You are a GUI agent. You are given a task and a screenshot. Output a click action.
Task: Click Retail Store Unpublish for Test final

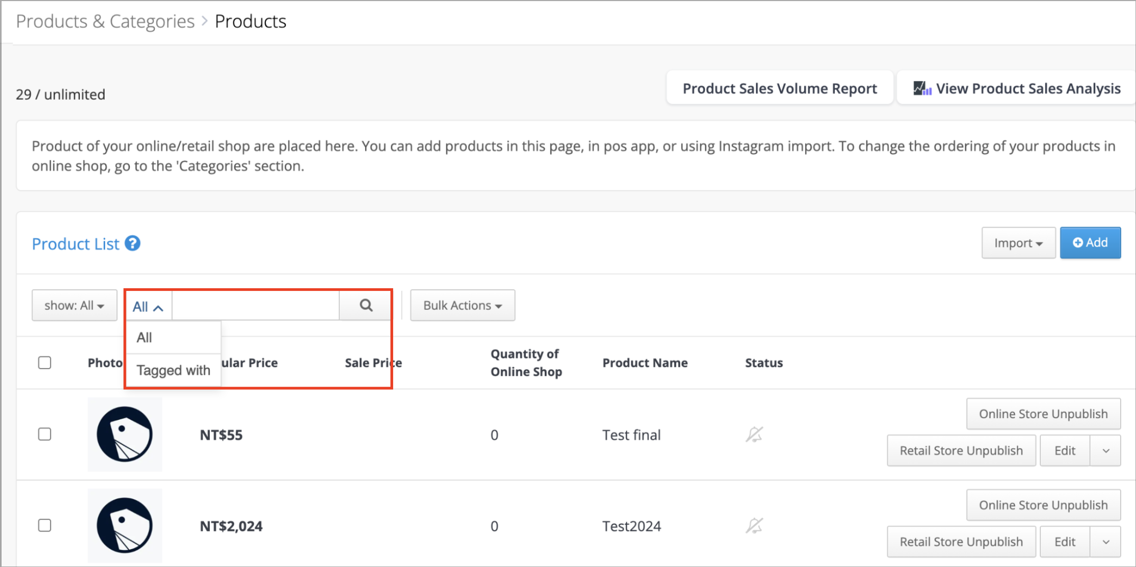click(x=962, y=451)
